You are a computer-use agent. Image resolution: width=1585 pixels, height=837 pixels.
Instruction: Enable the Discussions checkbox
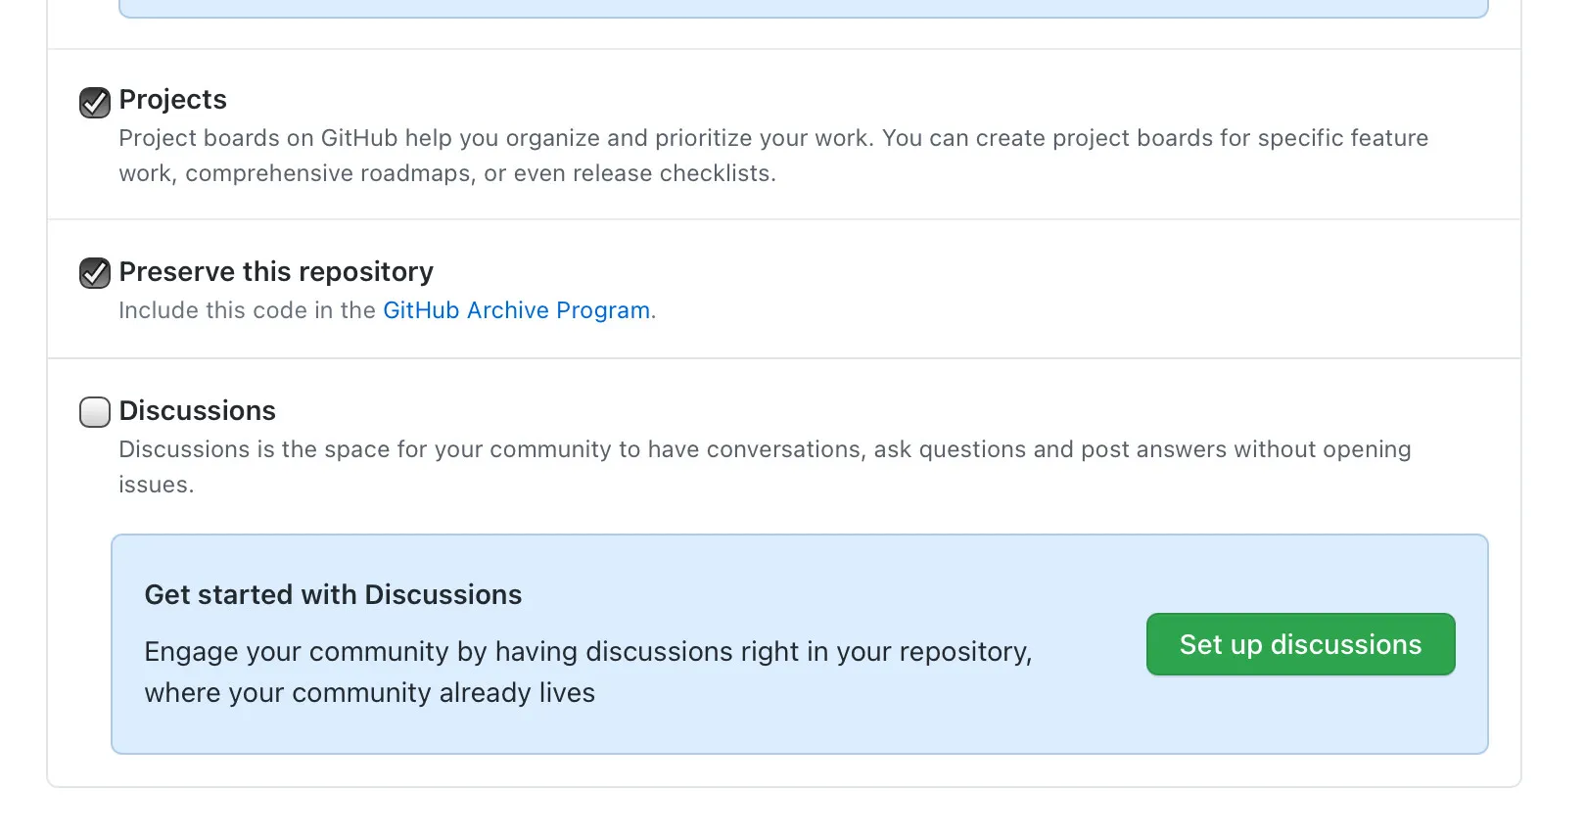[x=95, y=412]
